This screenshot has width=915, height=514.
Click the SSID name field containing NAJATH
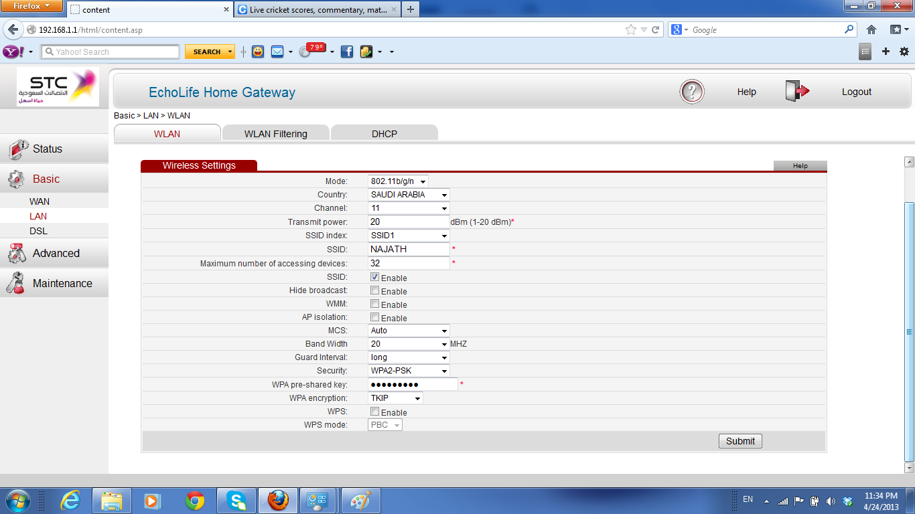[409, 249]
